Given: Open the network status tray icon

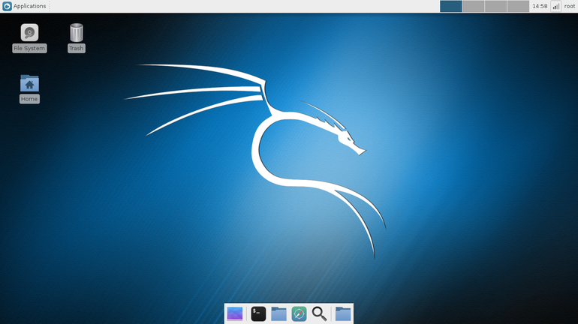Looking at the screenshot, I should coord(556,6).
